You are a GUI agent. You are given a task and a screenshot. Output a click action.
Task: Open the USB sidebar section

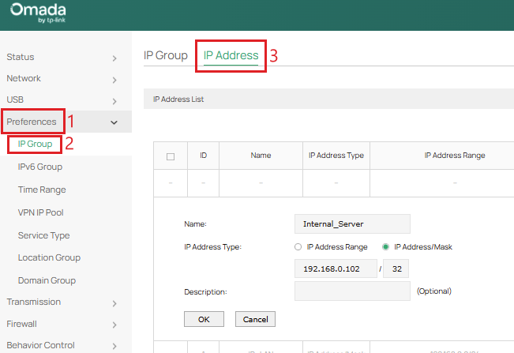[x=15, y=100]
